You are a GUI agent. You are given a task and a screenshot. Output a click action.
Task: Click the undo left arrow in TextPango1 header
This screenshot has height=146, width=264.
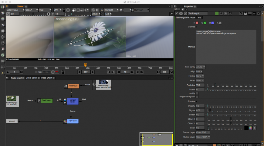(221, 13)
